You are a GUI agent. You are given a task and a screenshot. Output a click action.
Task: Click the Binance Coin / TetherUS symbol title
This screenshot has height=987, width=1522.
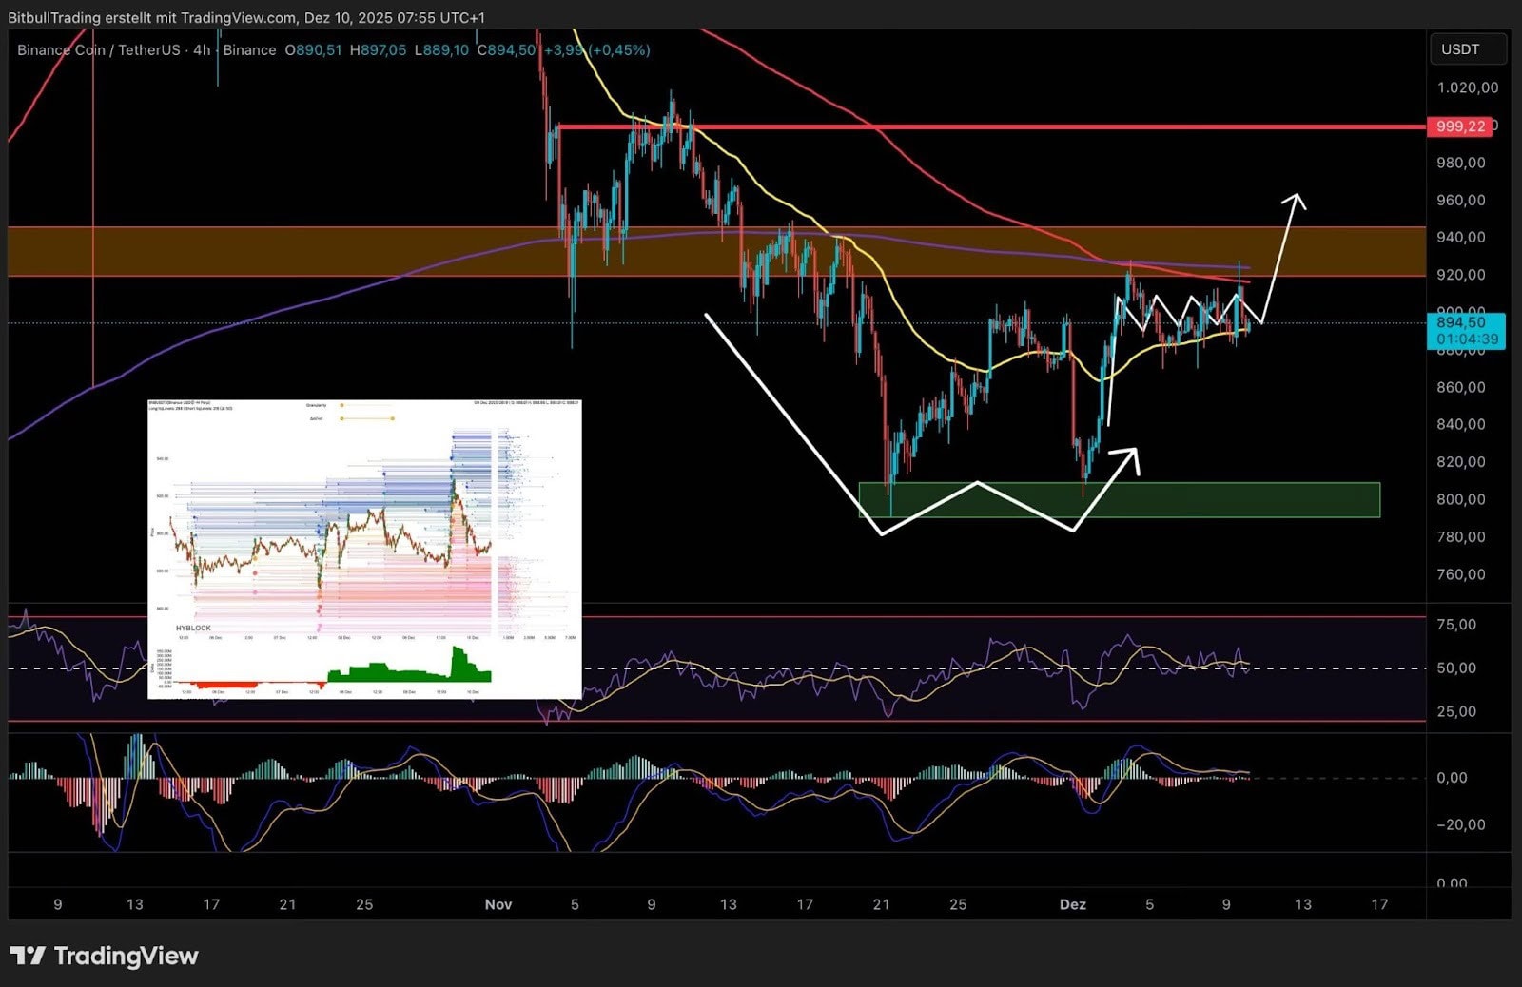click(100, 50)
